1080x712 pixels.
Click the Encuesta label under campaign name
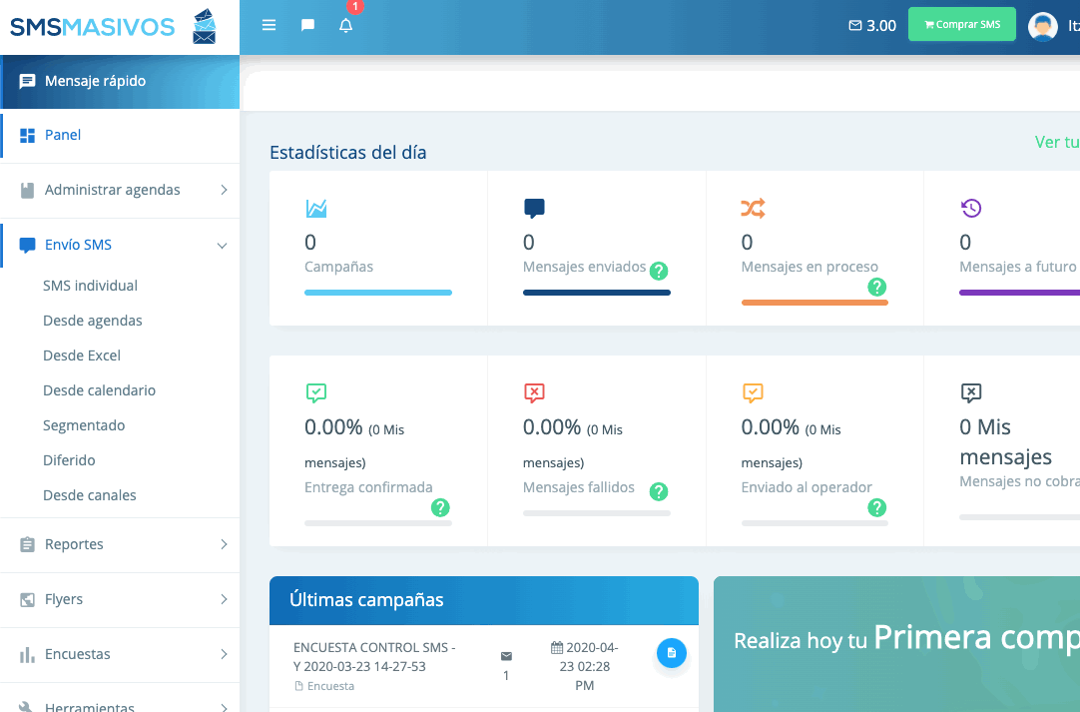pyautogui.click(x=324, y=686)
